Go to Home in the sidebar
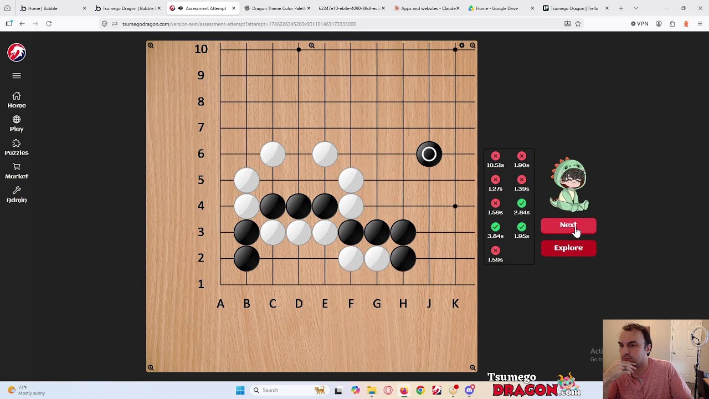The image size is (709, 399). tap(17, 100)
